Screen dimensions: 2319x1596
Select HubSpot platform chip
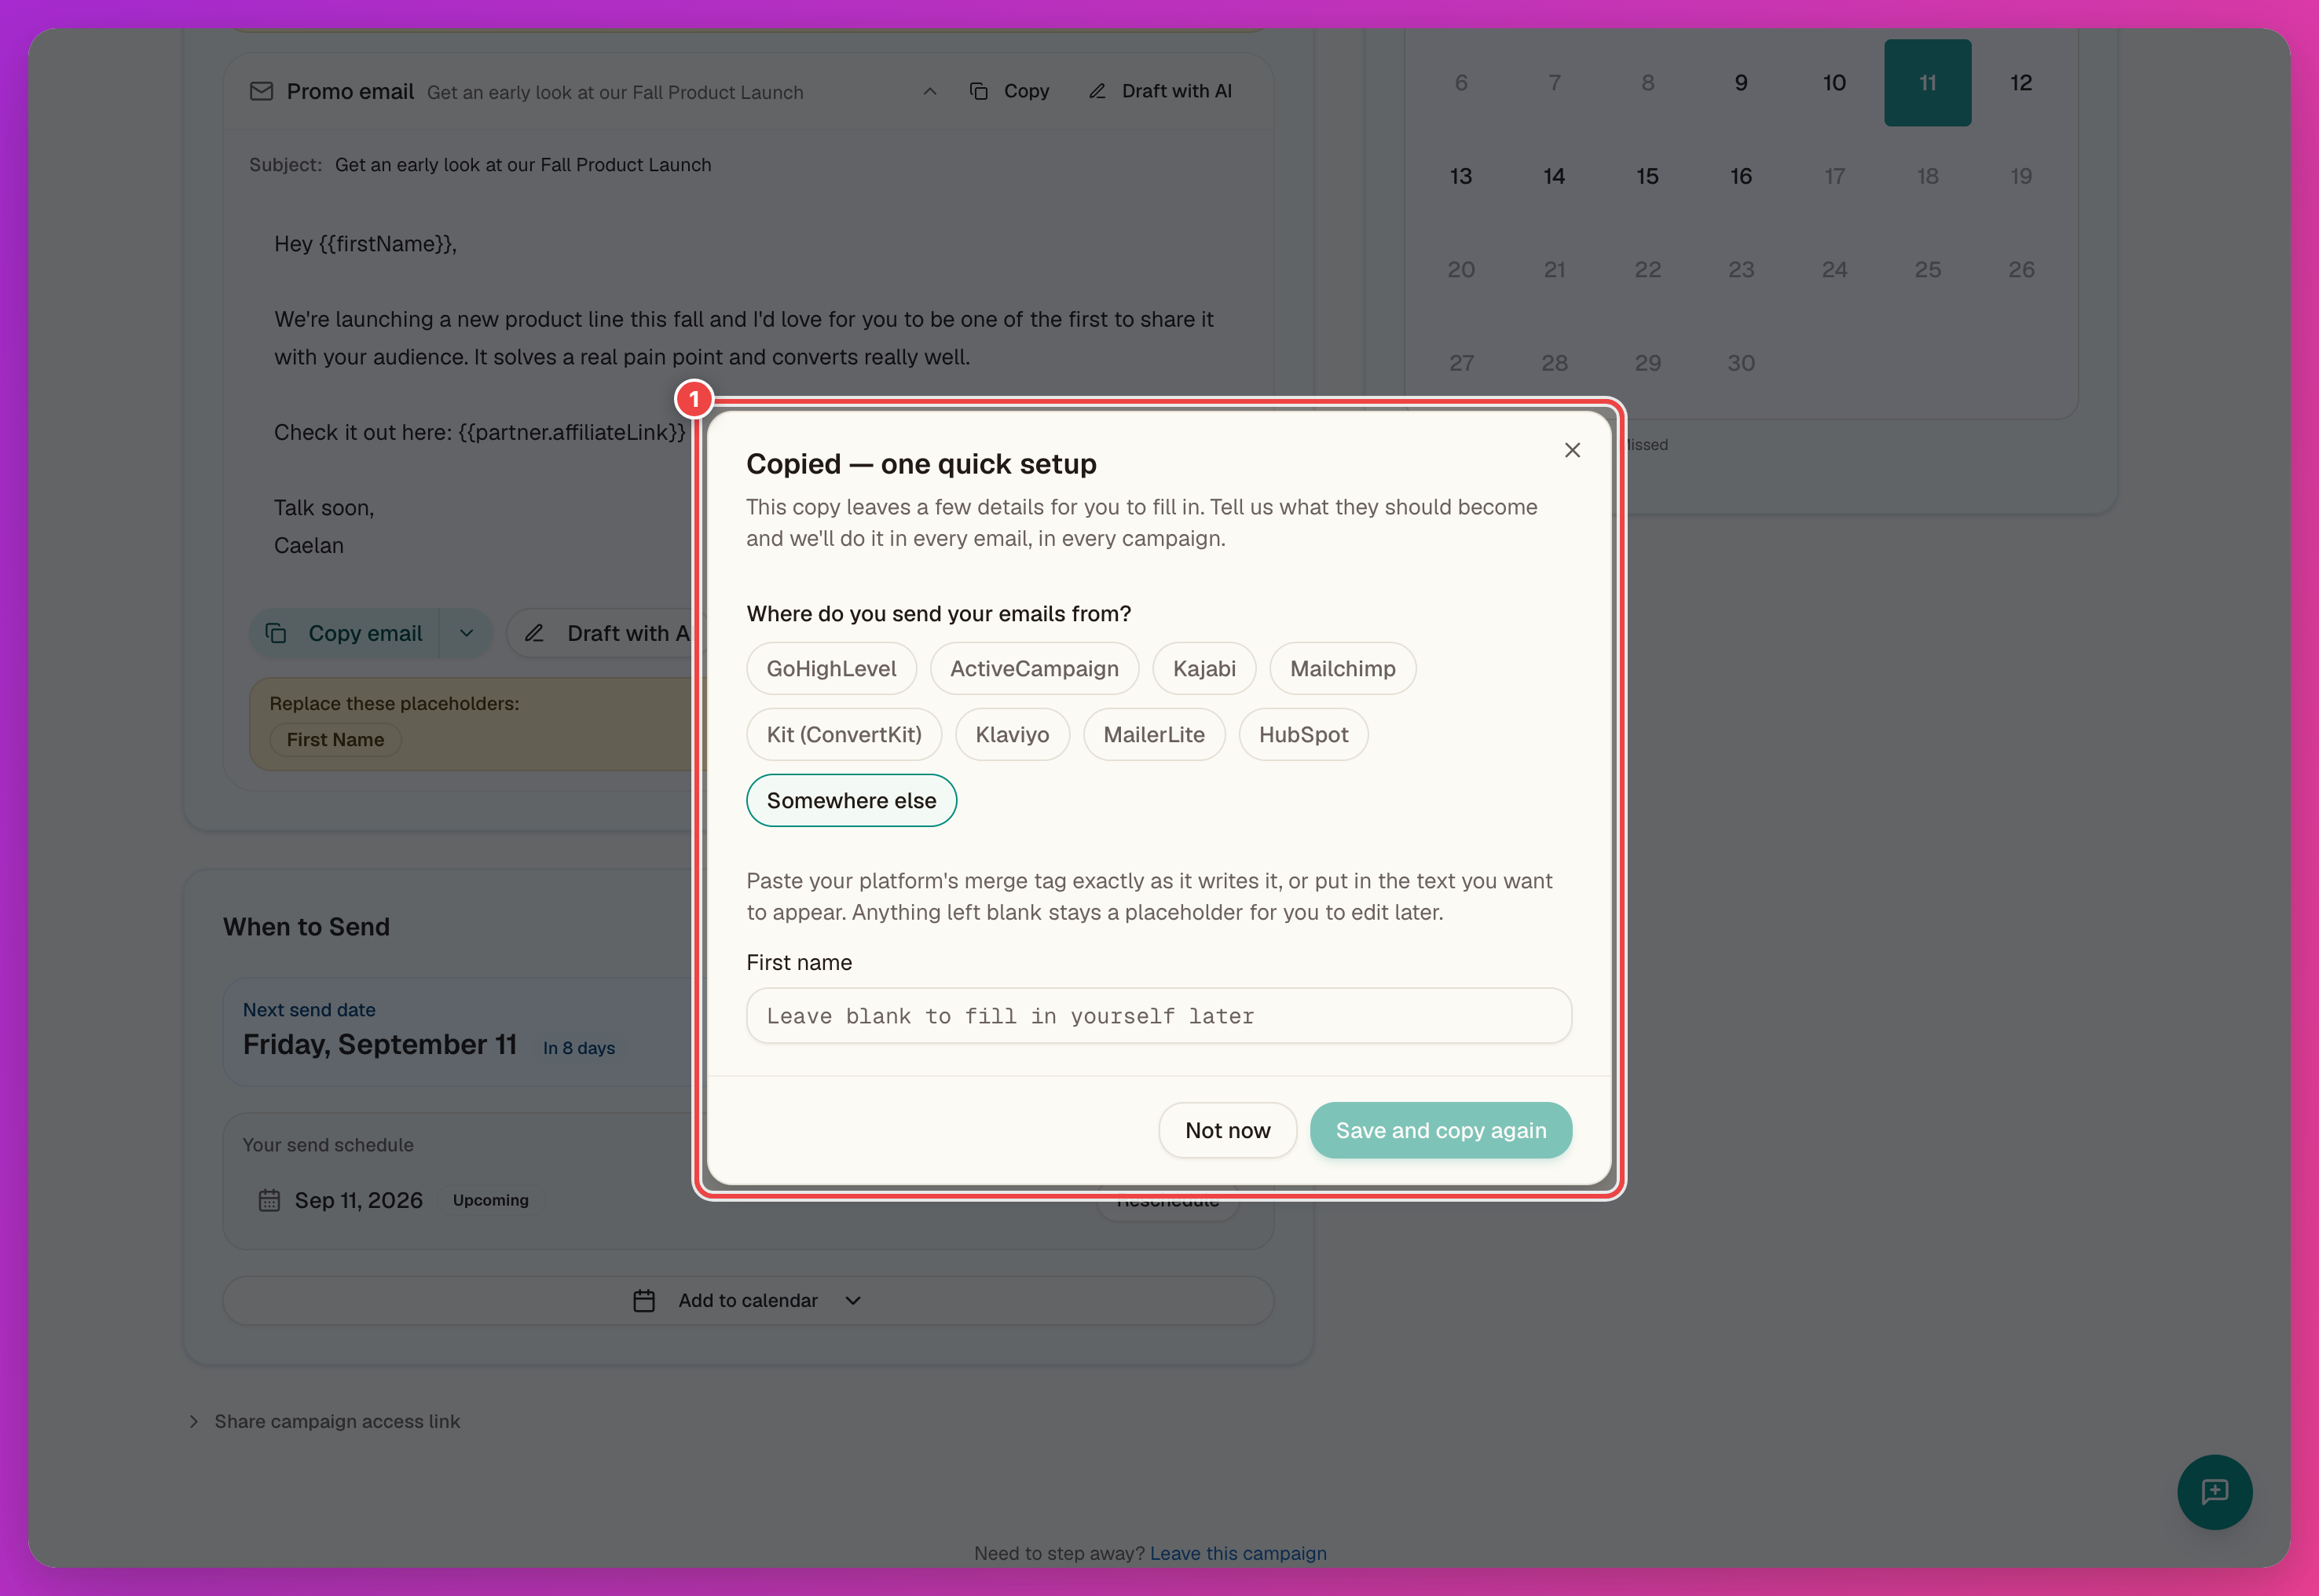[x=1303, y=734]
